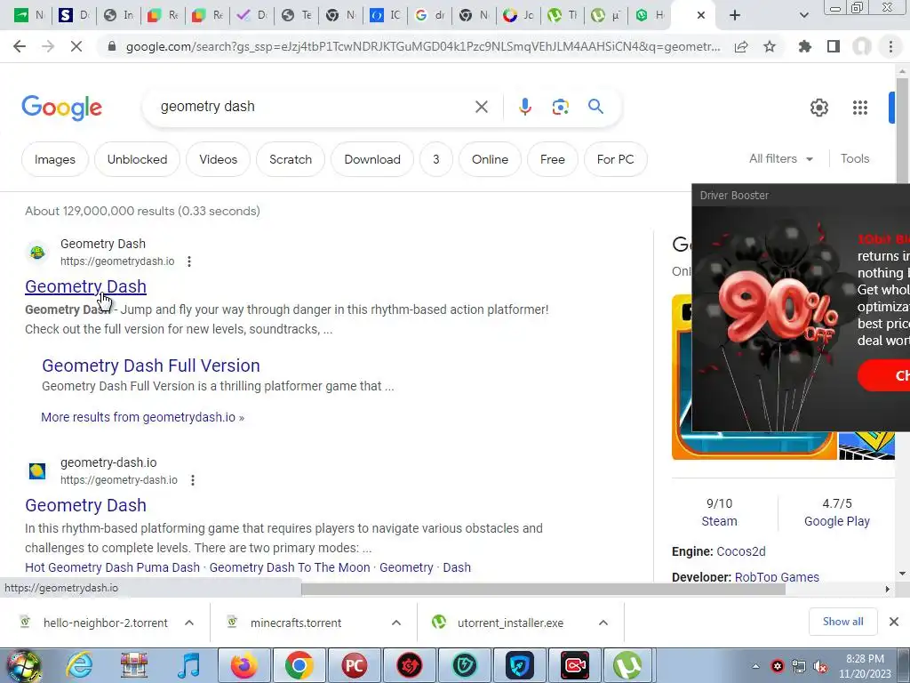
Task: Open the RobTop Games developer link
Action: (x=777, y=576)
